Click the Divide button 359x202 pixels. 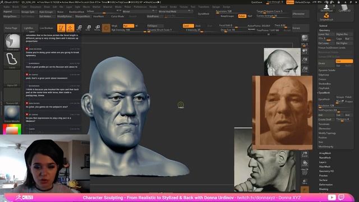coord(326,63)
